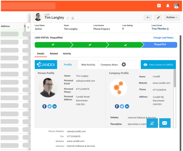Image resolution: width=183 pixels, height=151 pixels.
Task: Select the Disqualified status stage
Action: click(160, 45)
